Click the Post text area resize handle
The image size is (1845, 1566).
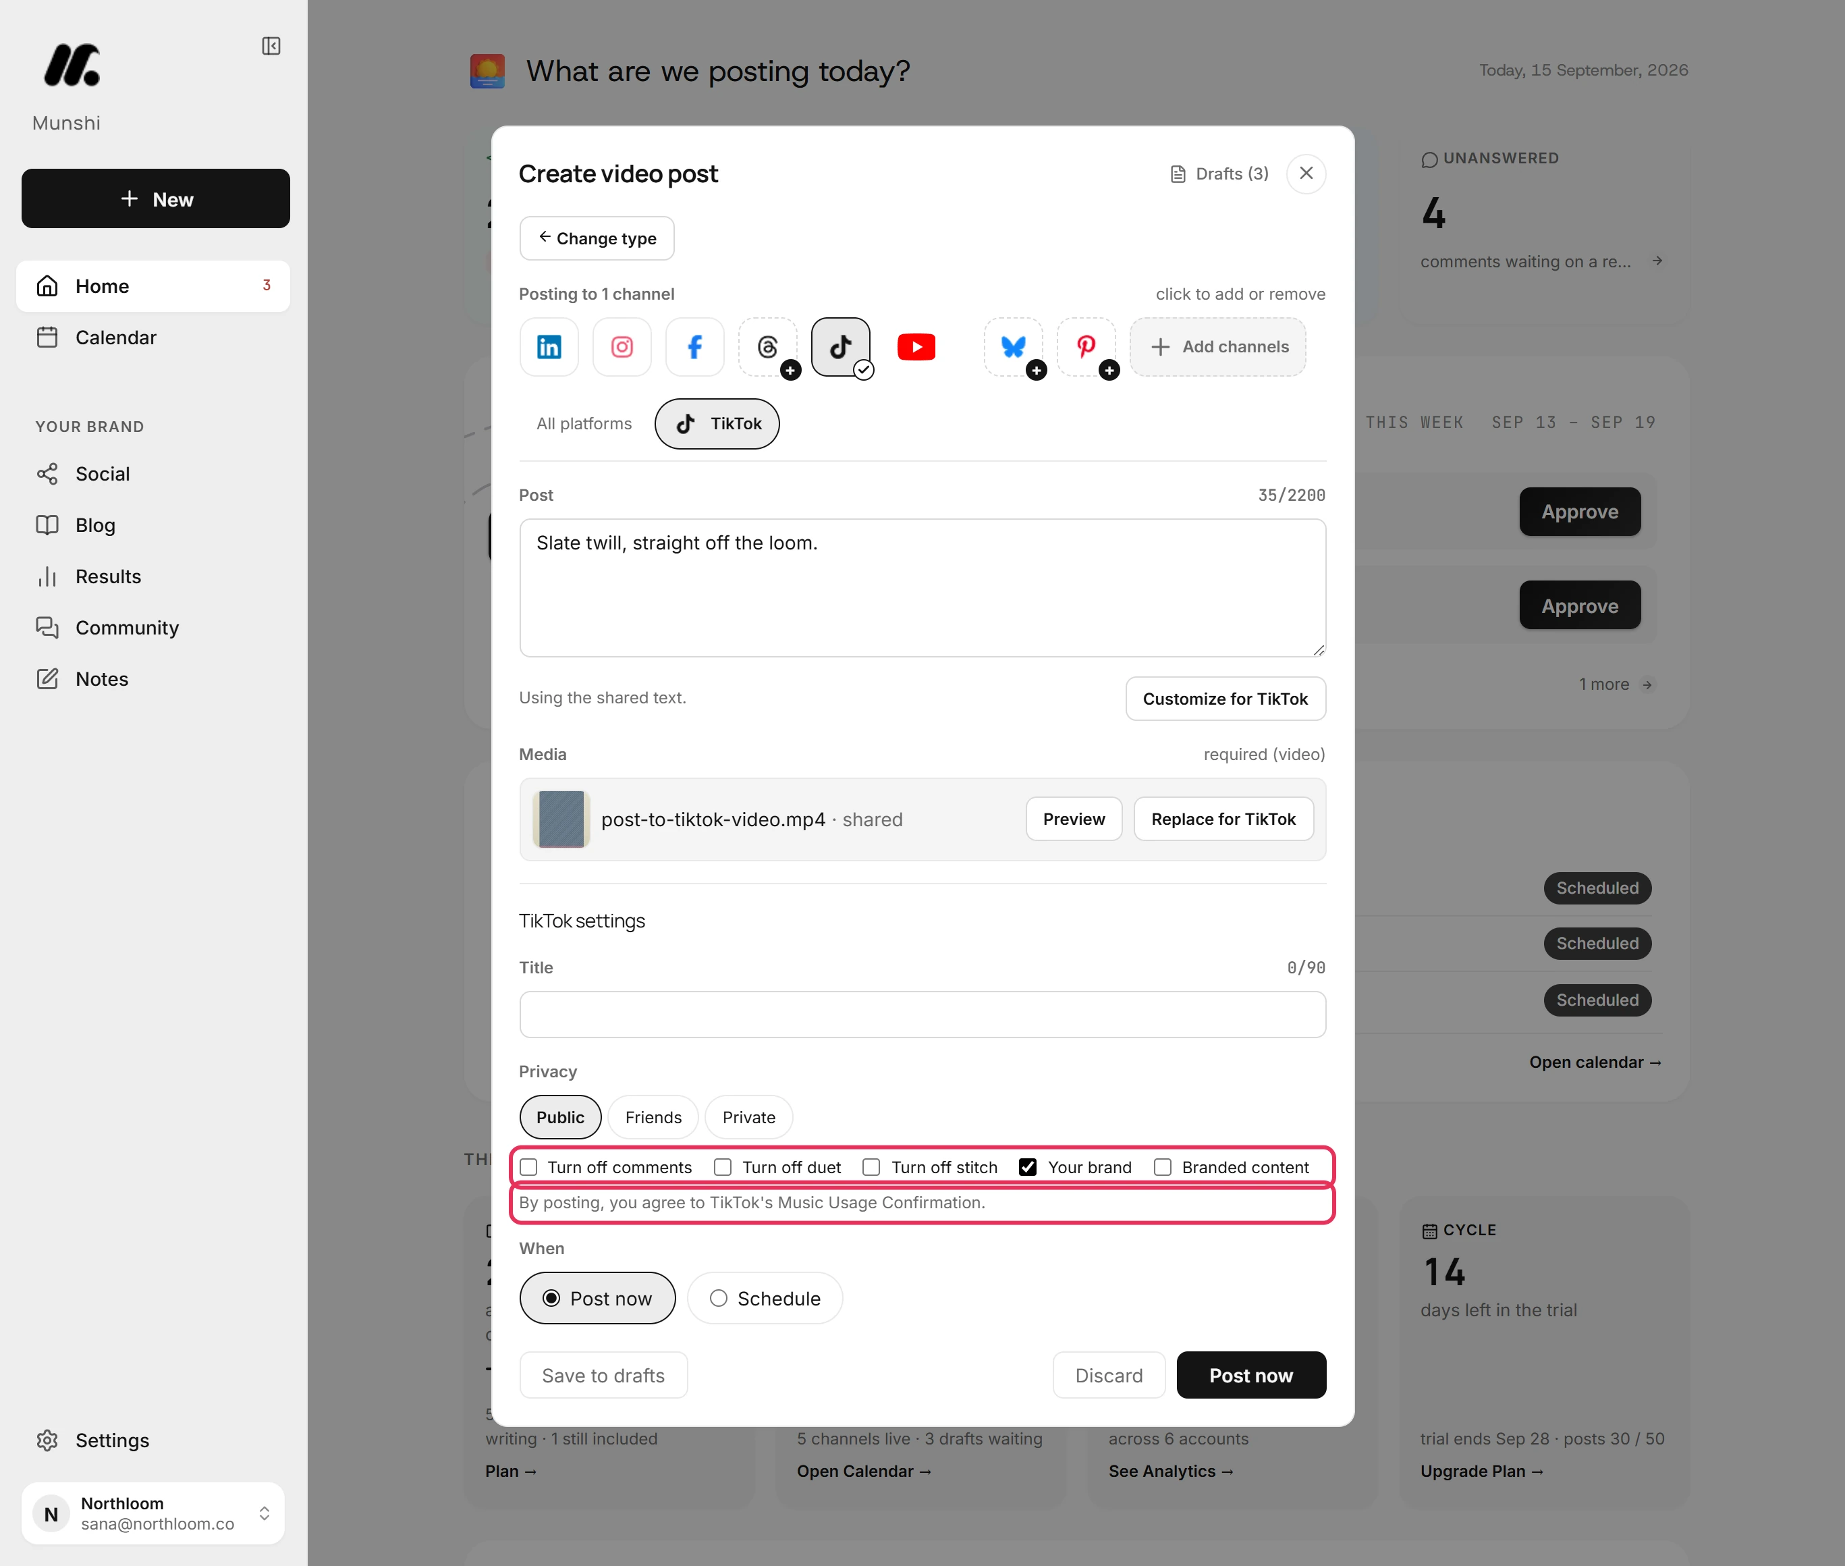pos(1319,650)
